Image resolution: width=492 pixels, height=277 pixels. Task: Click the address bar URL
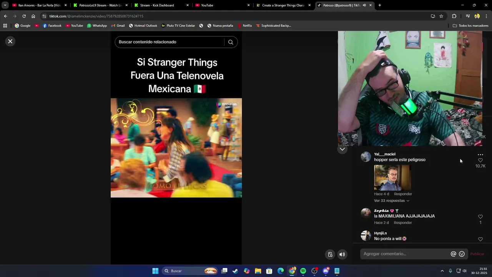click(x=96, y=16)
